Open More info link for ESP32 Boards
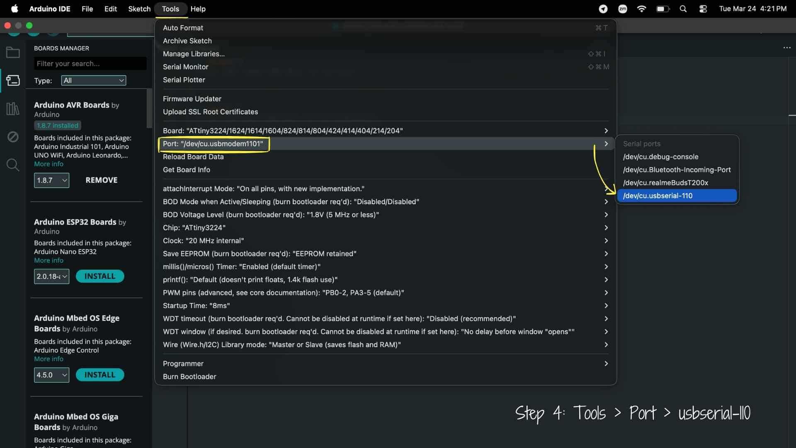The width and height of the screenshot is (796, 448). pos(49,261)
